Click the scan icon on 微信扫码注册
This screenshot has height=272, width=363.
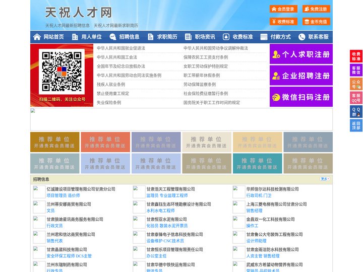(x=276, y=97)
